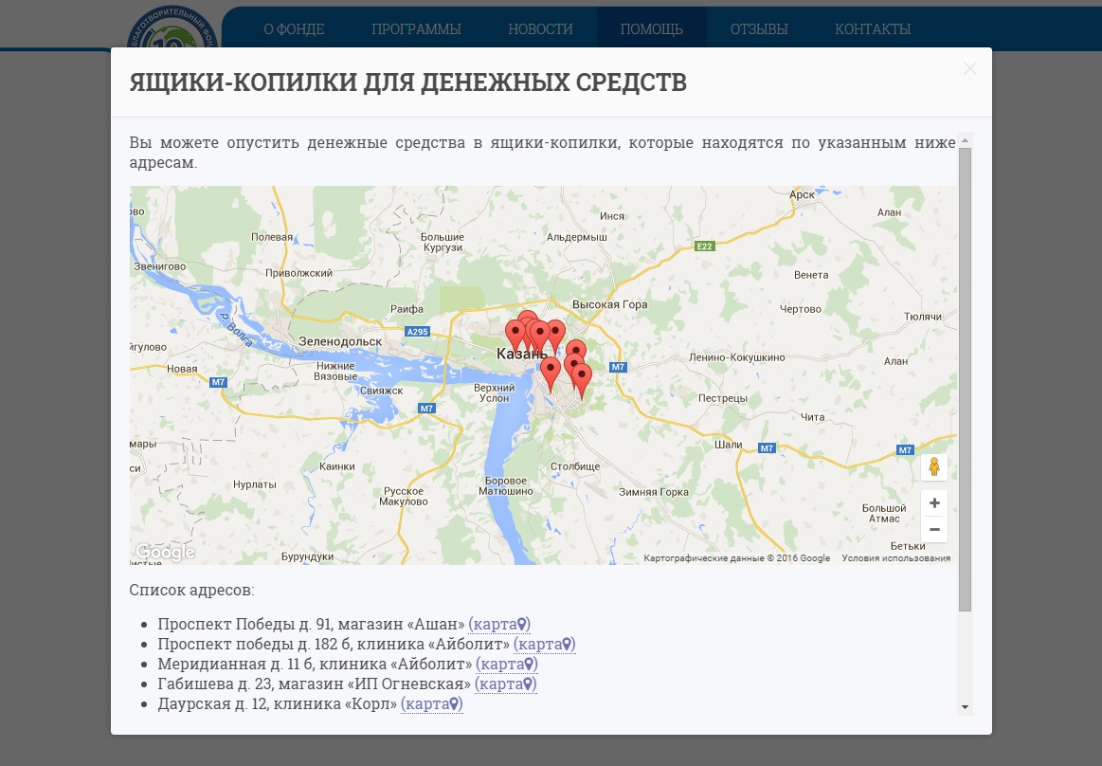Go to the НОВОСТИ section

[540, 28]
